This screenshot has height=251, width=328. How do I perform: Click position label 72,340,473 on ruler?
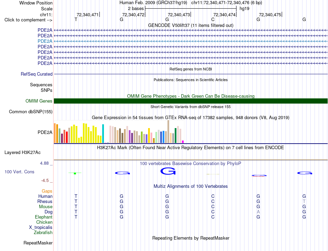click(179, 15)
